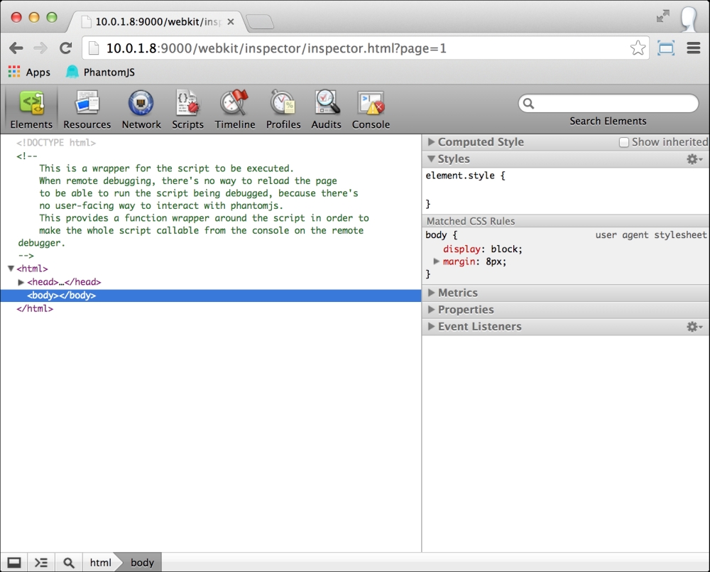Open the Scripts panel

187,110
